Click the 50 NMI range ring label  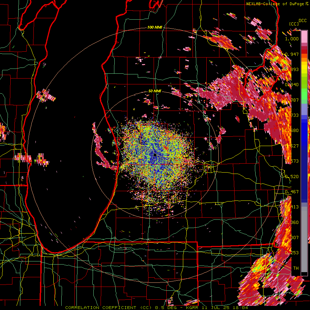click(155, 91)
